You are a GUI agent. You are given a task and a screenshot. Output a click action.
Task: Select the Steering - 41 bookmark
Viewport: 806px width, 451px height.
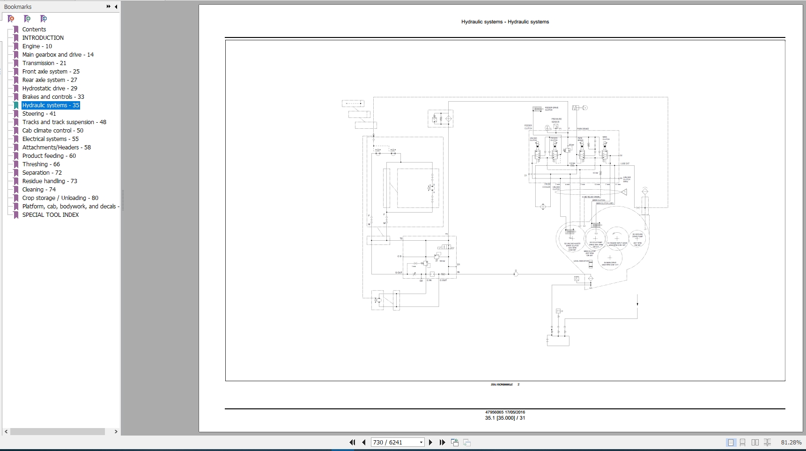[39, 113]
